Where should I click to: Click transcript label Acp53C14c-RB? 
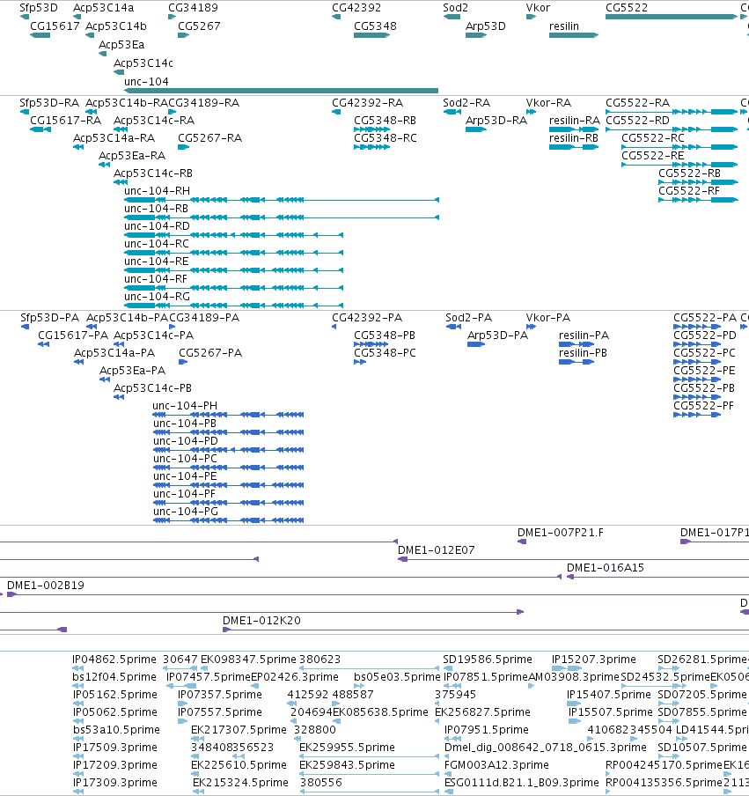(x=153, y=173)
